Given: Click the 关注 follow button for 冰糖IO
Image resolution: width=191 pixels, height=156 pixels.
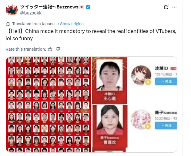Looking at the screenshot, I should point(166,81).
